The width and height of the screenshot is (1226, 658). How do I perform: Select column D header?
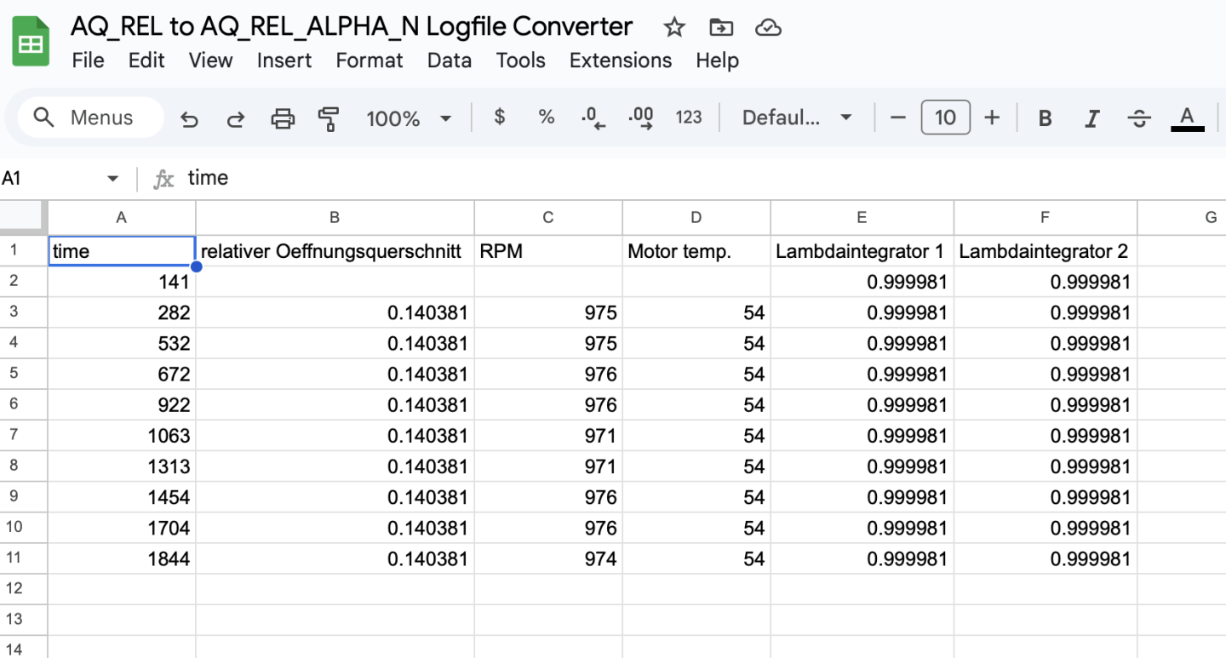696,218
